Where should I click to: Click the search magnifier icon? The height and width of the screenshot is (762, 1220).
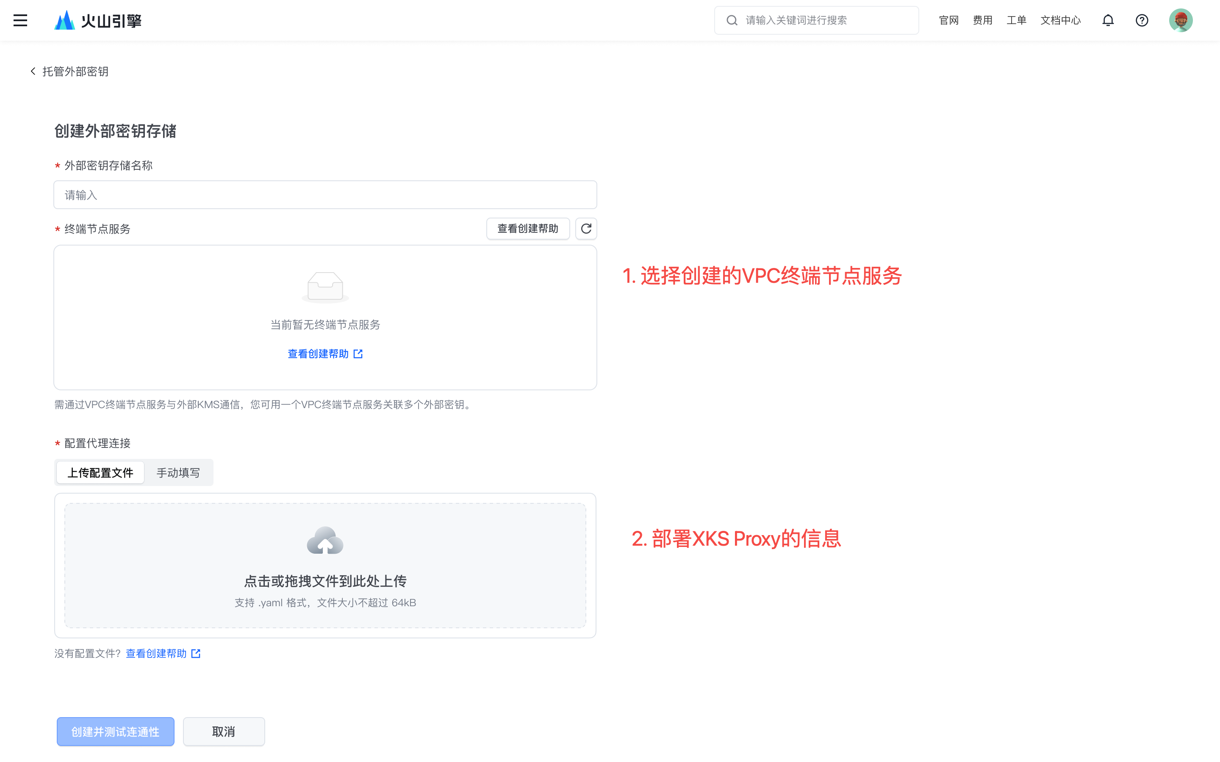[x=732, y=20]
